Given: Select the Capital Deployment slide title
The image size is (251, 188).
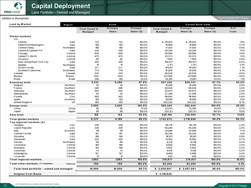Looking at the screenshot, I should coord(60,6).
